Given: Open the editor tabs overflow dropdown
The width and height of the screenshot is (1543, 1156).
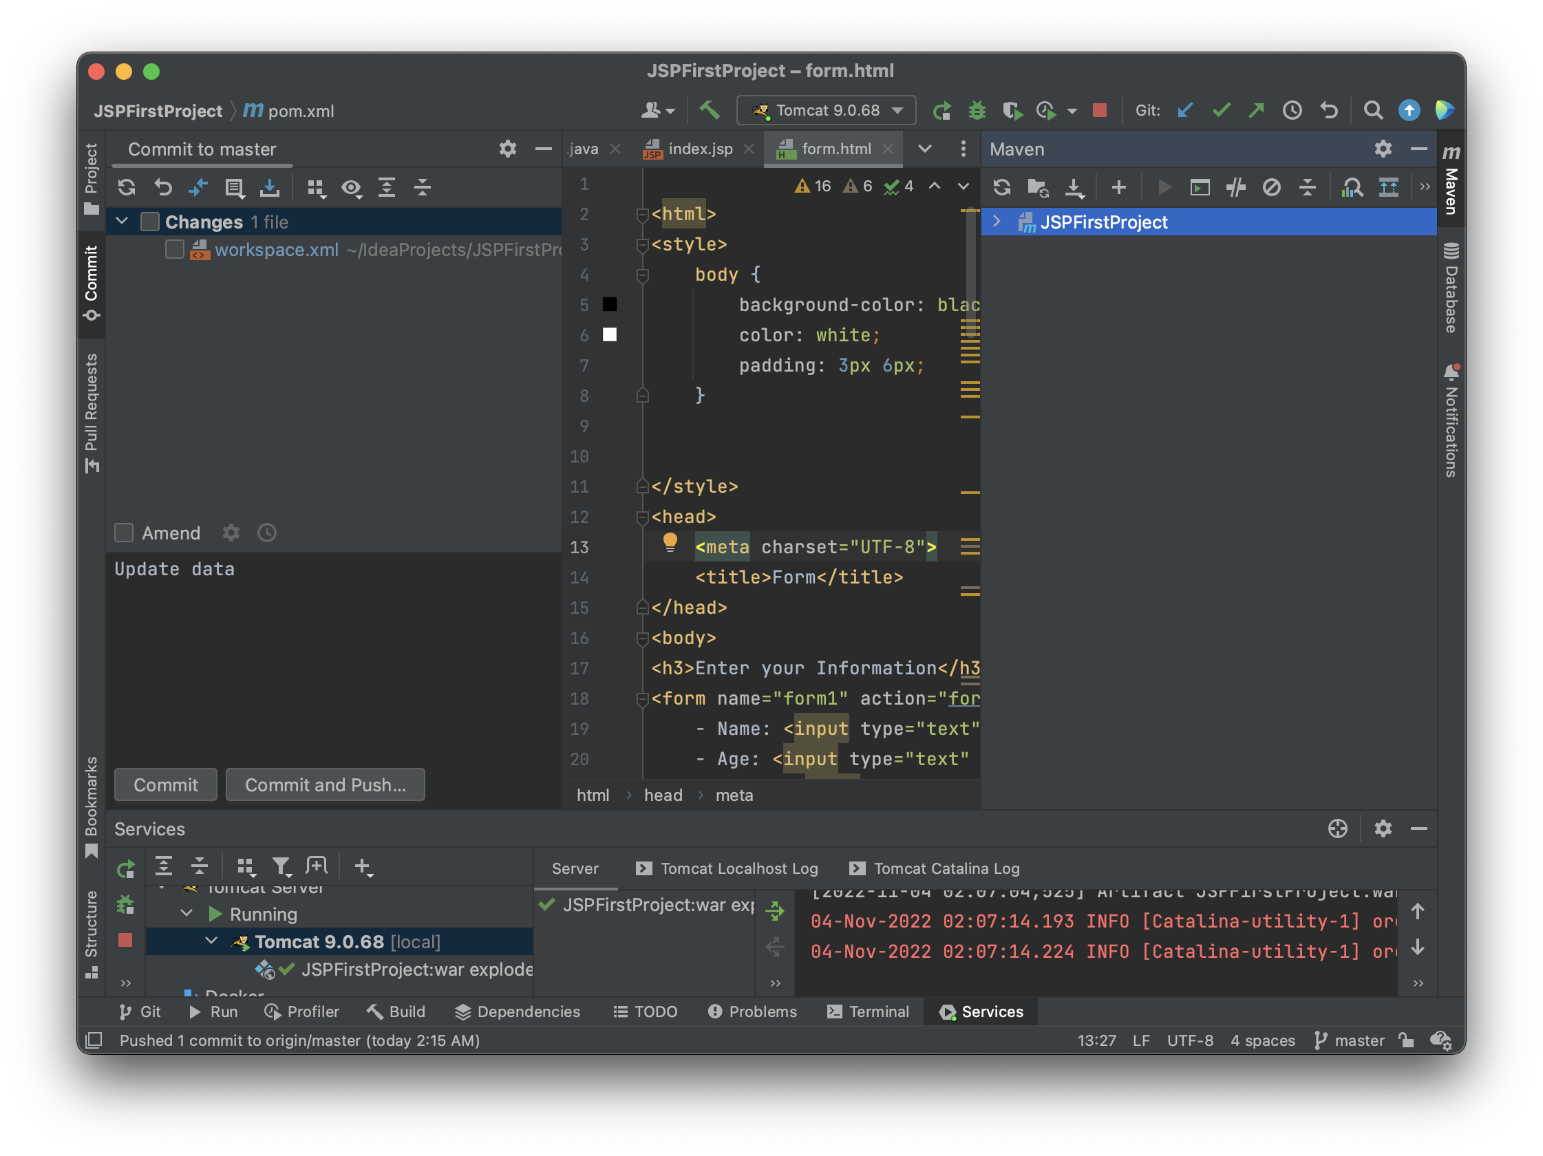Looking at the screenshot, I should [x=924, y=149].
